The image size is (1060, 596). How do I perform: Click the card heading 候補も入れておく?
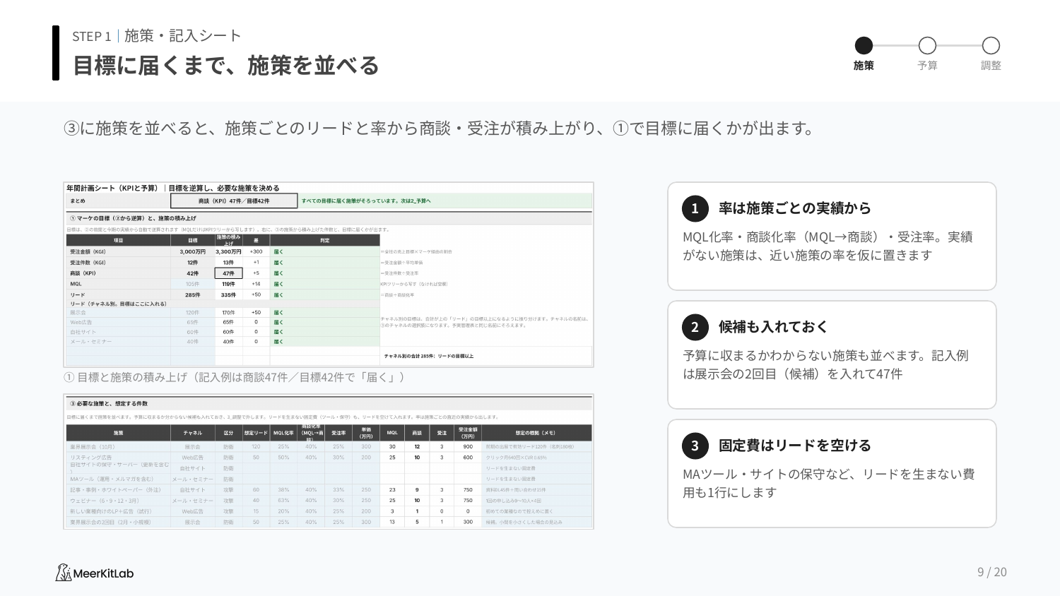click(x=773, y=327)
